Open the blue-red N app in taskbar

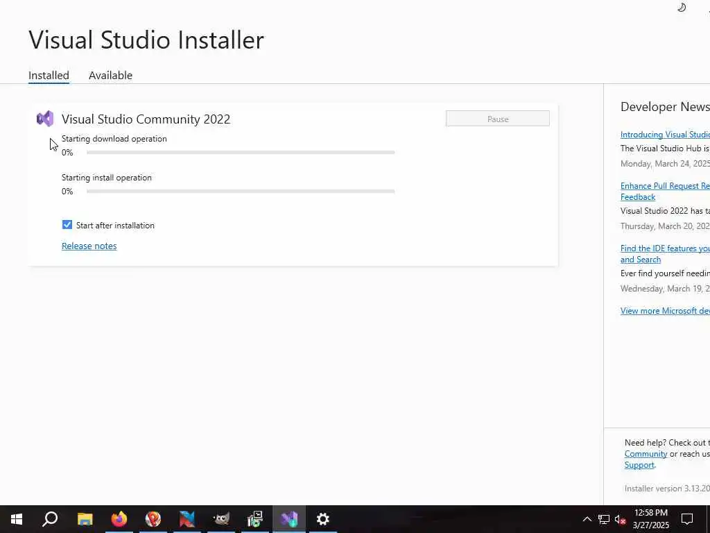coord(187,519)
